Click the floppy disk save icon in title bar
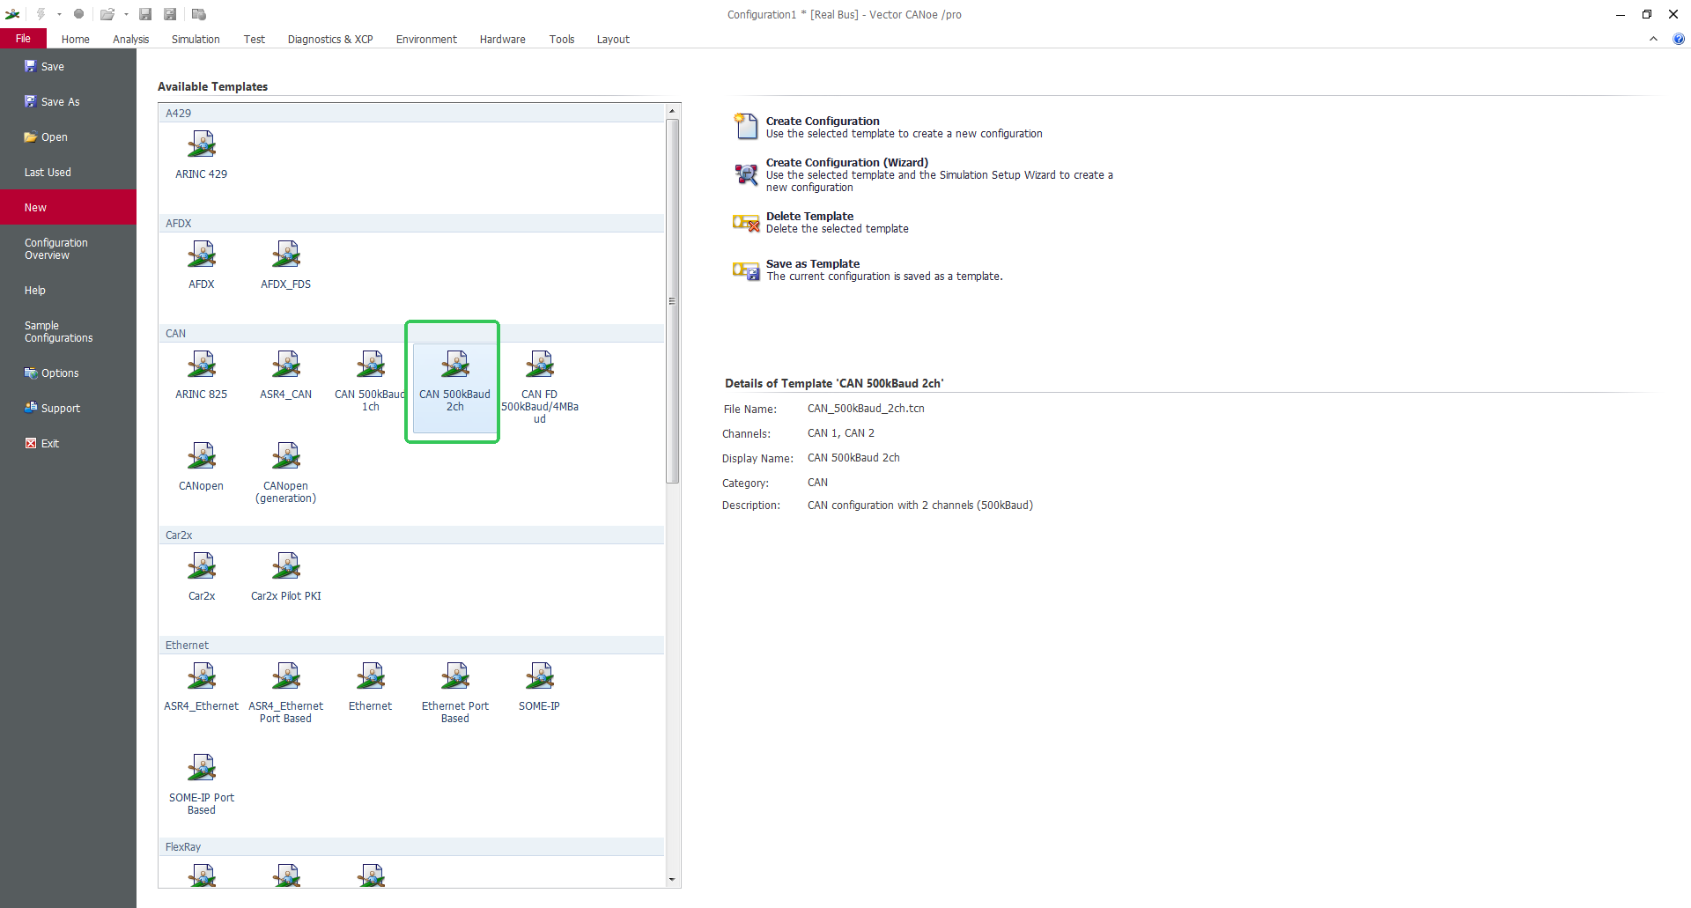The height and width of the screenshot is (908, 1691). tap(145, 14)
